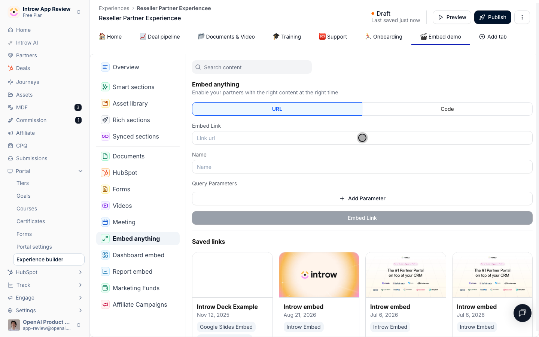Click the Preview button
539x337 pixels.
click(452, 17)
